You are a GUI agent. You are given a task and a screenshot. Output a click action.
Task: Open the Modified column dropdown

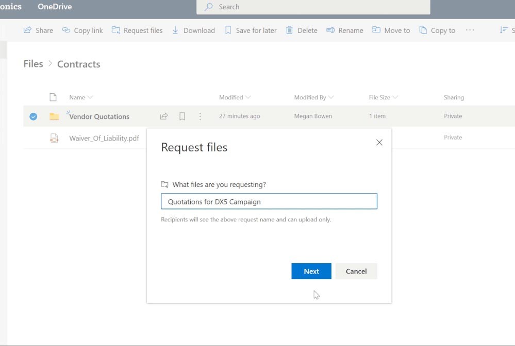248,97
